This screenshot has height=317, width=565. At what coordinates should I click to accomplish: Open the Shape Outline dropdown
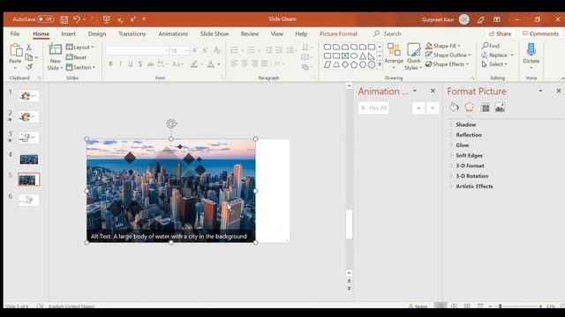coord(448,55)
